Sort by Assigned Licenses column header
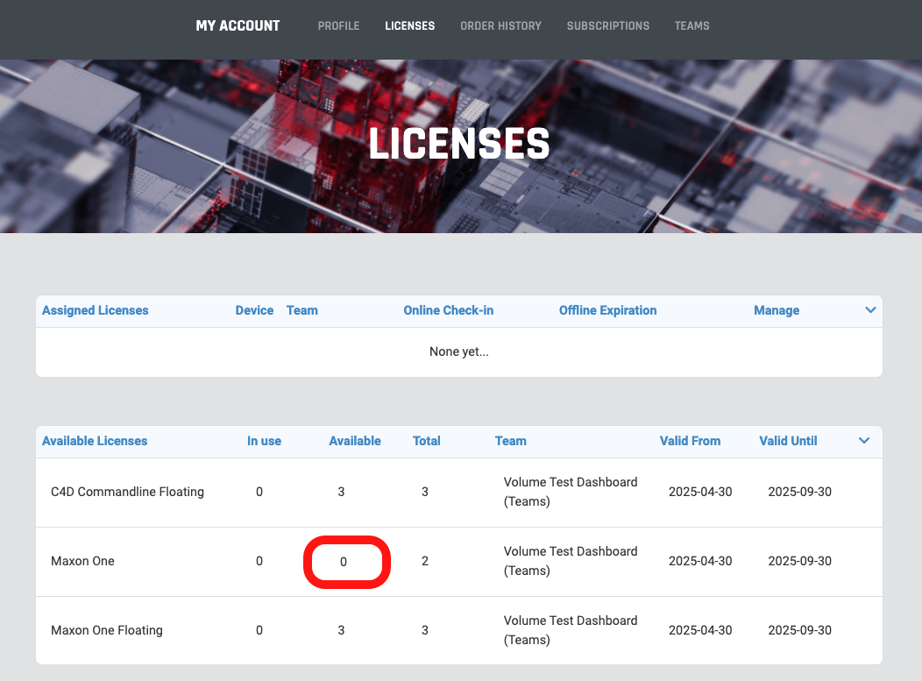Screen dimensions: 922x681 pos(96,310)
